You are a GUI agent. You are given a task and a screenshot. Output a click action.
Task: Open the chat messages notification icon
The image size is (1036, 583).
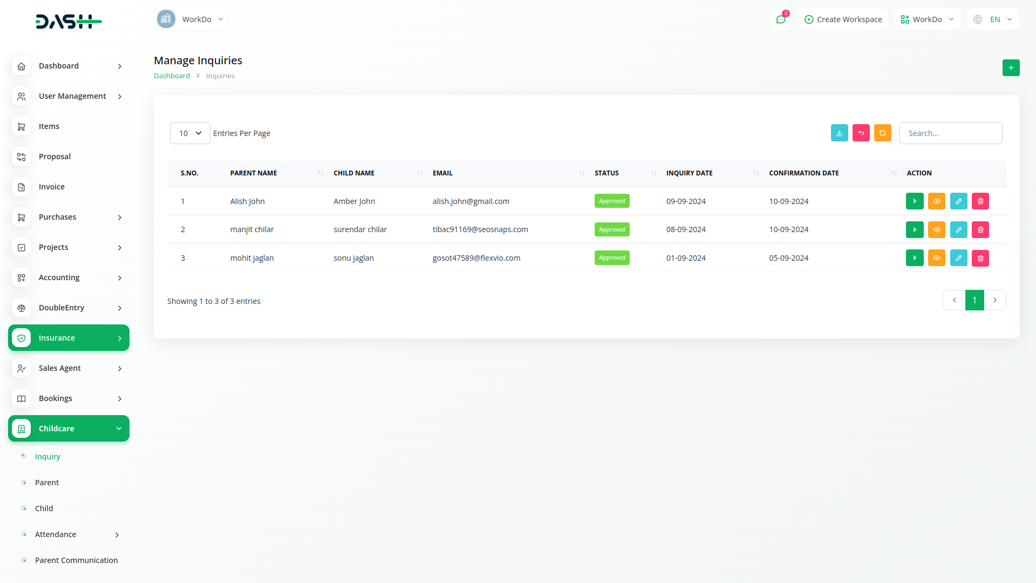[780, 19]
